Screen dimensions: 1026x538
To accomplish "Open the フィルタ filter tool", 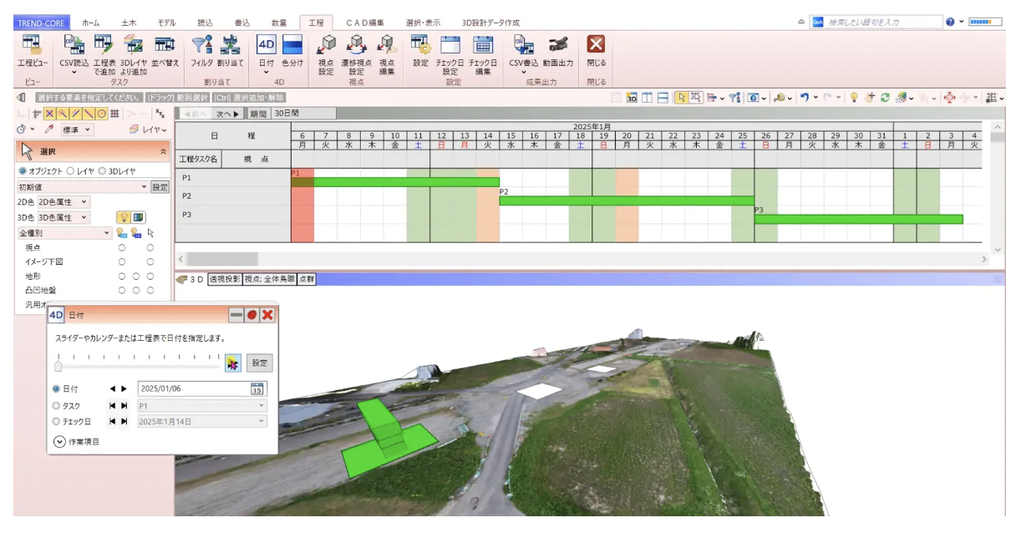I will tap(201, 48).
